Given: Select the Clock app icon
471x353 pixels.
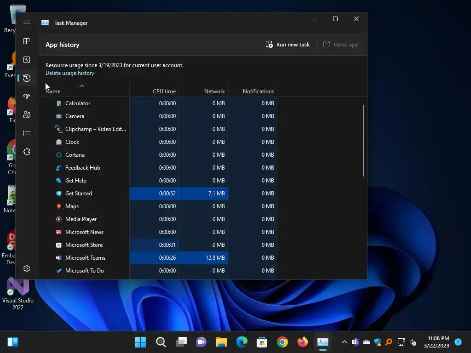Looking at the screenshot, I should click(59, 142).
